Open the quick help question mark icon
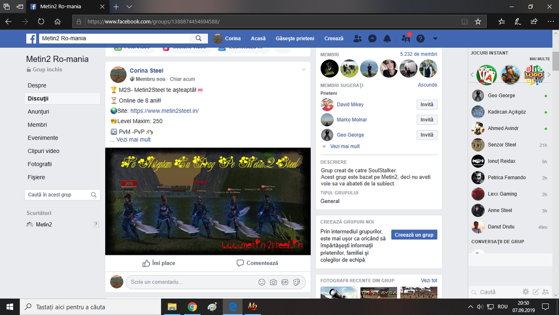The height and width of the screenshot is (315, 559). click(x=420, y=38)
